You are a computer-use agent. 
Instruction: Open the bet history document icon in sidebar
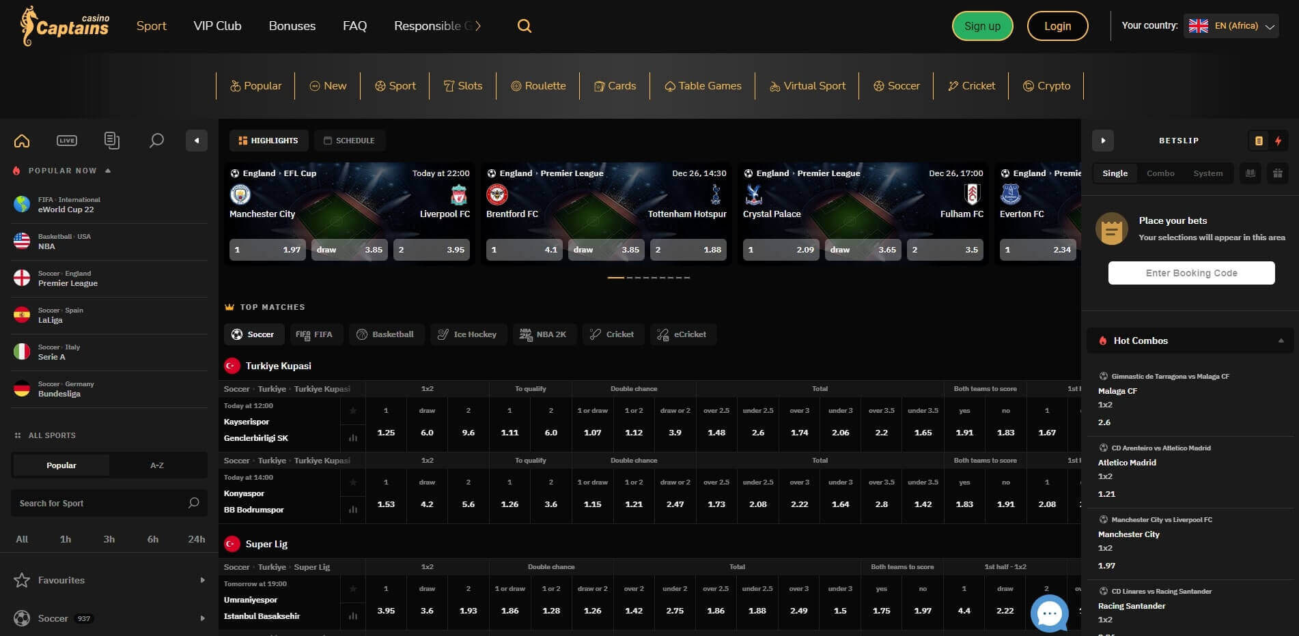111,141
